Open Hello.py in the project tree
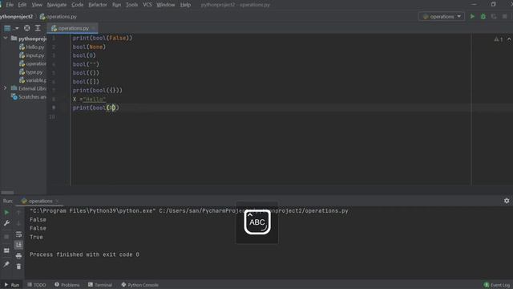 click(x=32, y=47)
